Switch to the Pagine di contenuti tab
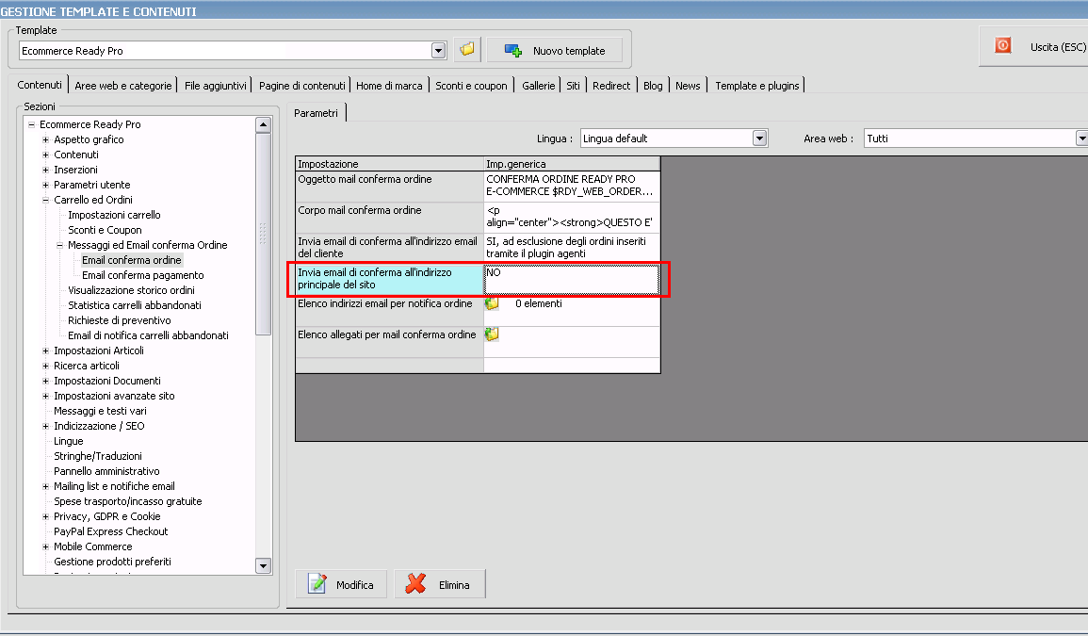 point(301,86)
